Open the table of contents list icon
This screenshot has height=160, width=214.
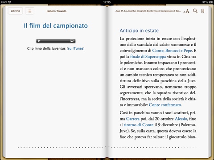click(x=29, y=11)
